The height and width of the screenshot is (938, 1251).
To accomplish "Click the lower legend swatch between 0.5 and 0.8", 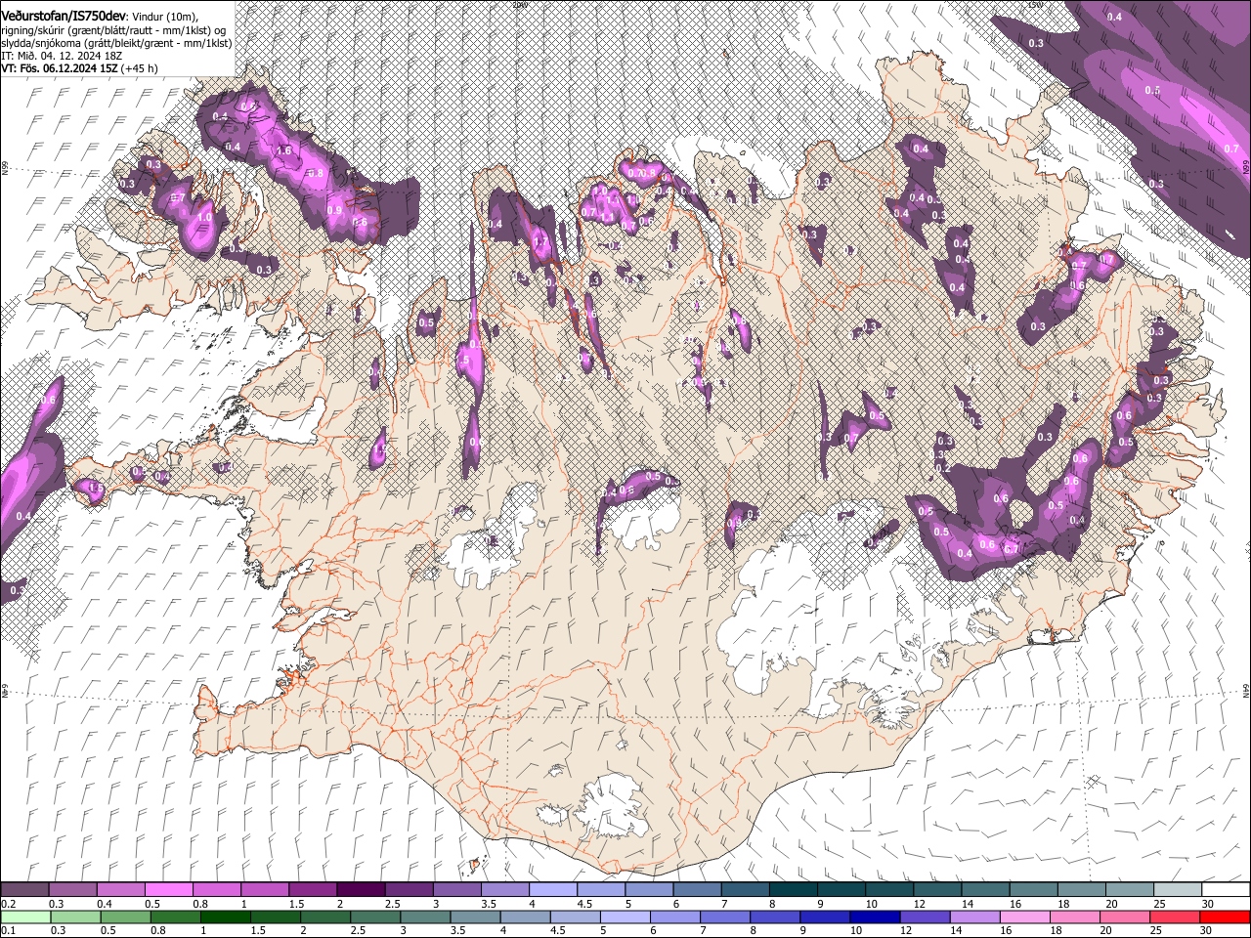I will [126, 917].
